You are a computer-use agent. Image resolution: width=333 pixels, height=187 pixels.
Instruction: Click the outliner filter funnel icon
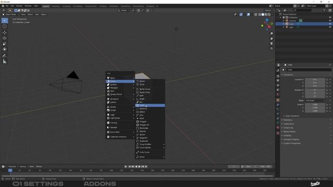(x=324, y=10)
